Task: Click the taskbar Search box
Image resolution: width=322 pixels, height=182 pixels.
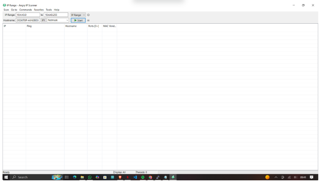Action: click(x=31, y=177)
